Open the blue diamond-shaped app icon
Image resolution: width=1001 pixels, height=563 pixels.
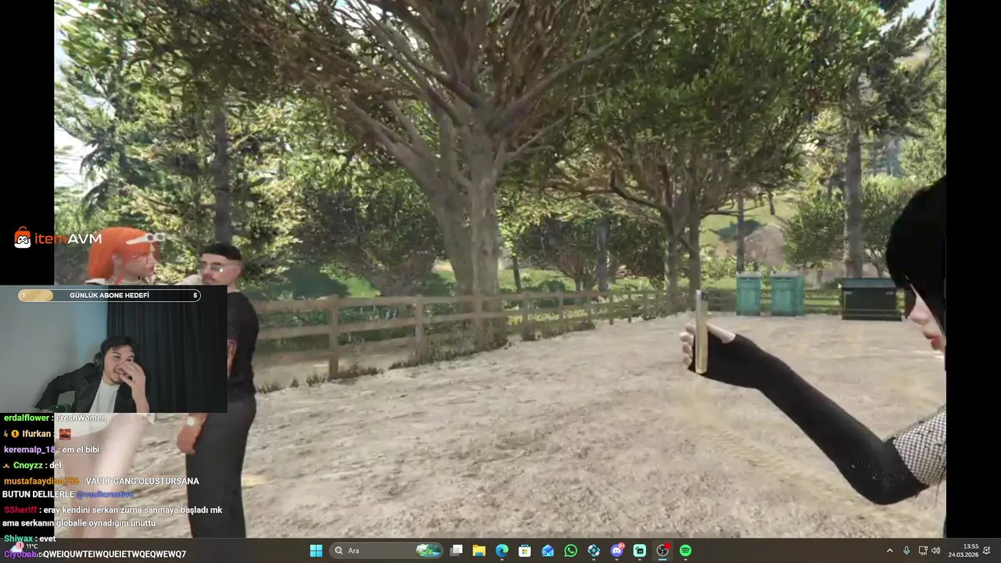[x=594, y=550]
